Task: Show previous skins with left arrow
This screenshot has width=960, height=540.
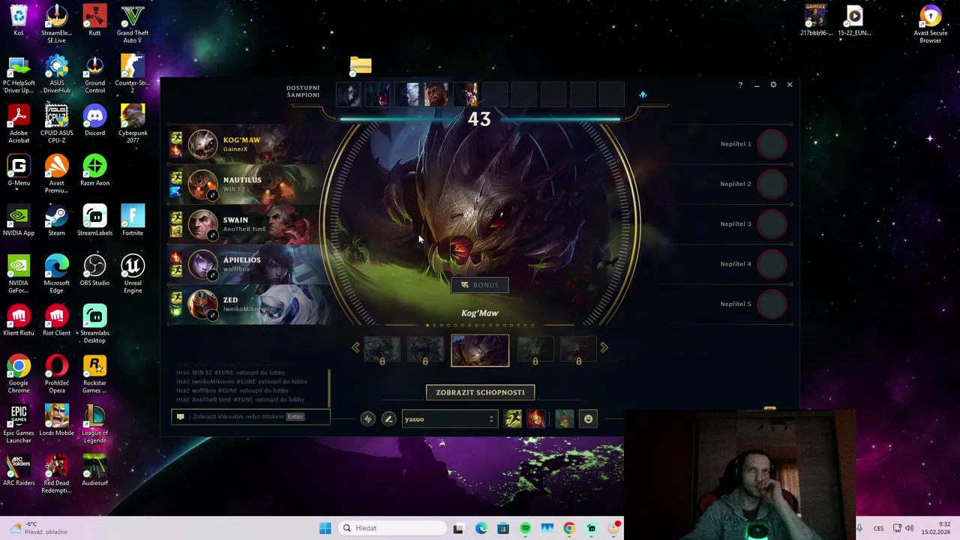Action: [x=355, y=347]
